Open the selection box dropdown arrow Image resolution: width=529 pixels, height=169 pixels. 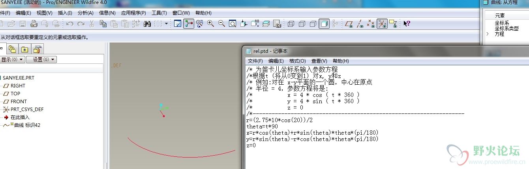click(x=166, y=24)
